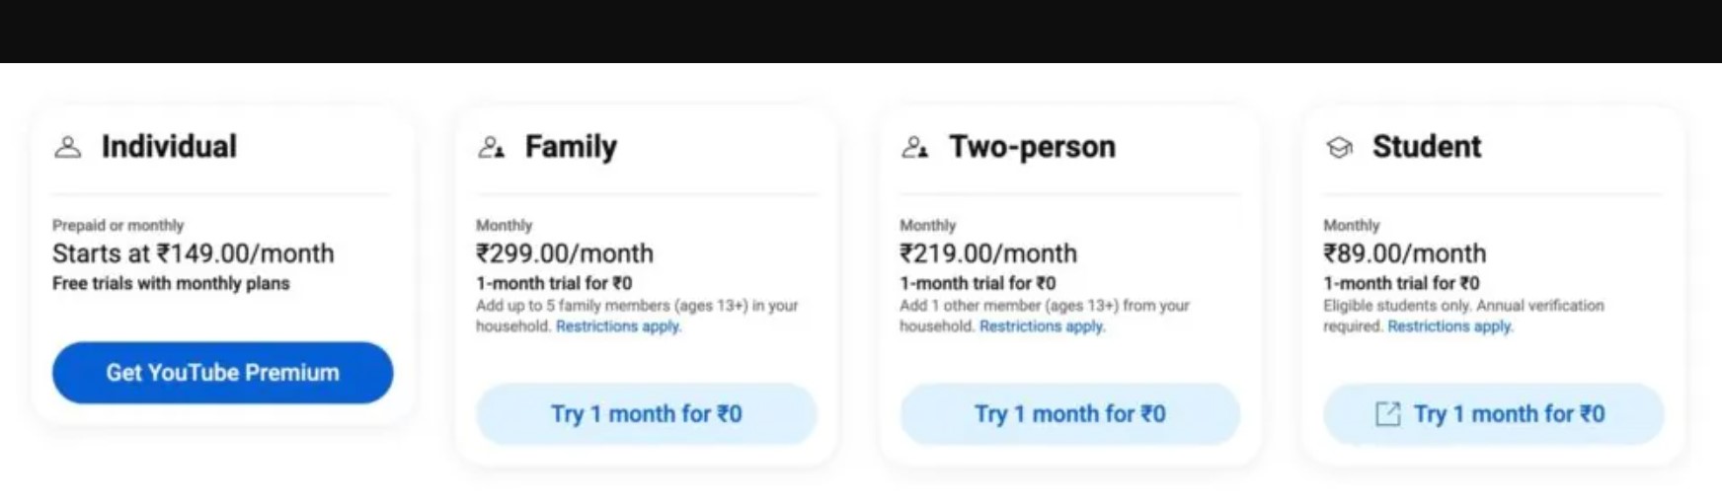Open Restrictions apply link under Two-person plan
The image size is (1722, 504).
click(x=1042, y=326)
